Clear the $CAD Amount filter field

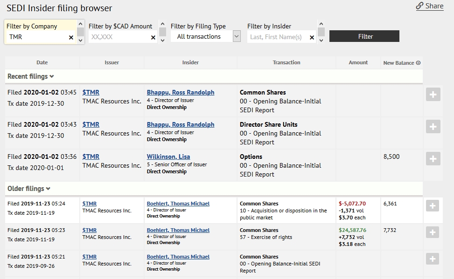(153, 37)
